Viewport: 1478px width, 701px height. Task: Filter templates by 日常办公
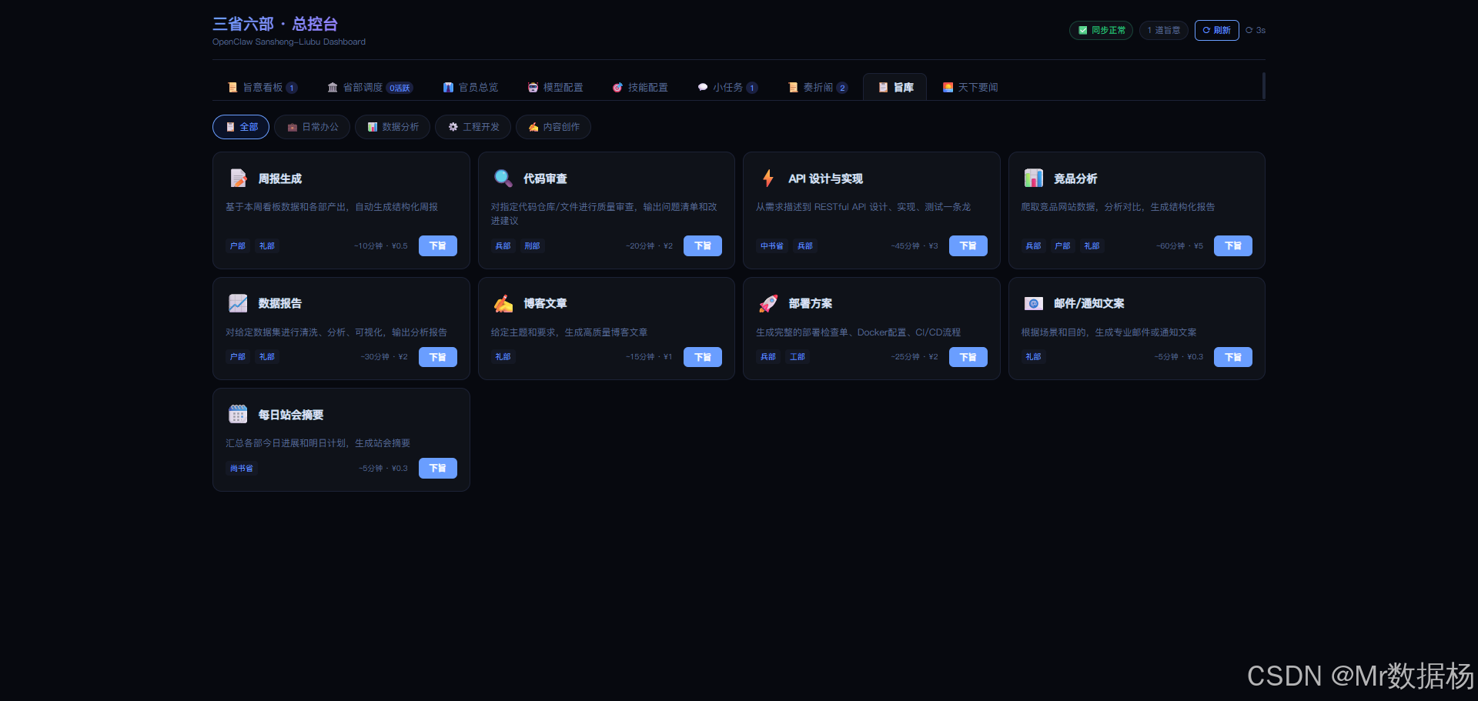(312, 127)
